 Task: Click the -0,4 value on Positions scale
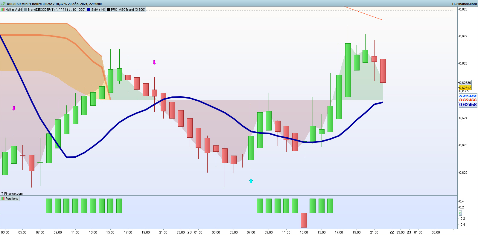pyautogui.click(x=462, y=225)
